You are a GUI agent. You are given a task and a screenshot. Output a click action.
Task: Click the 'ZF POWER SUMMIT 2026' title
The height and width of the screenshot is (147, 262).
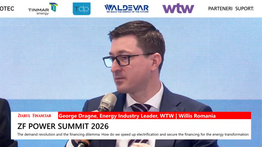(x=63, y=126)
